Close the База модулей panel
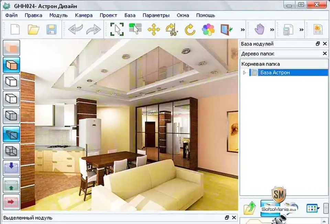330x224 pixels. [325, 44]
